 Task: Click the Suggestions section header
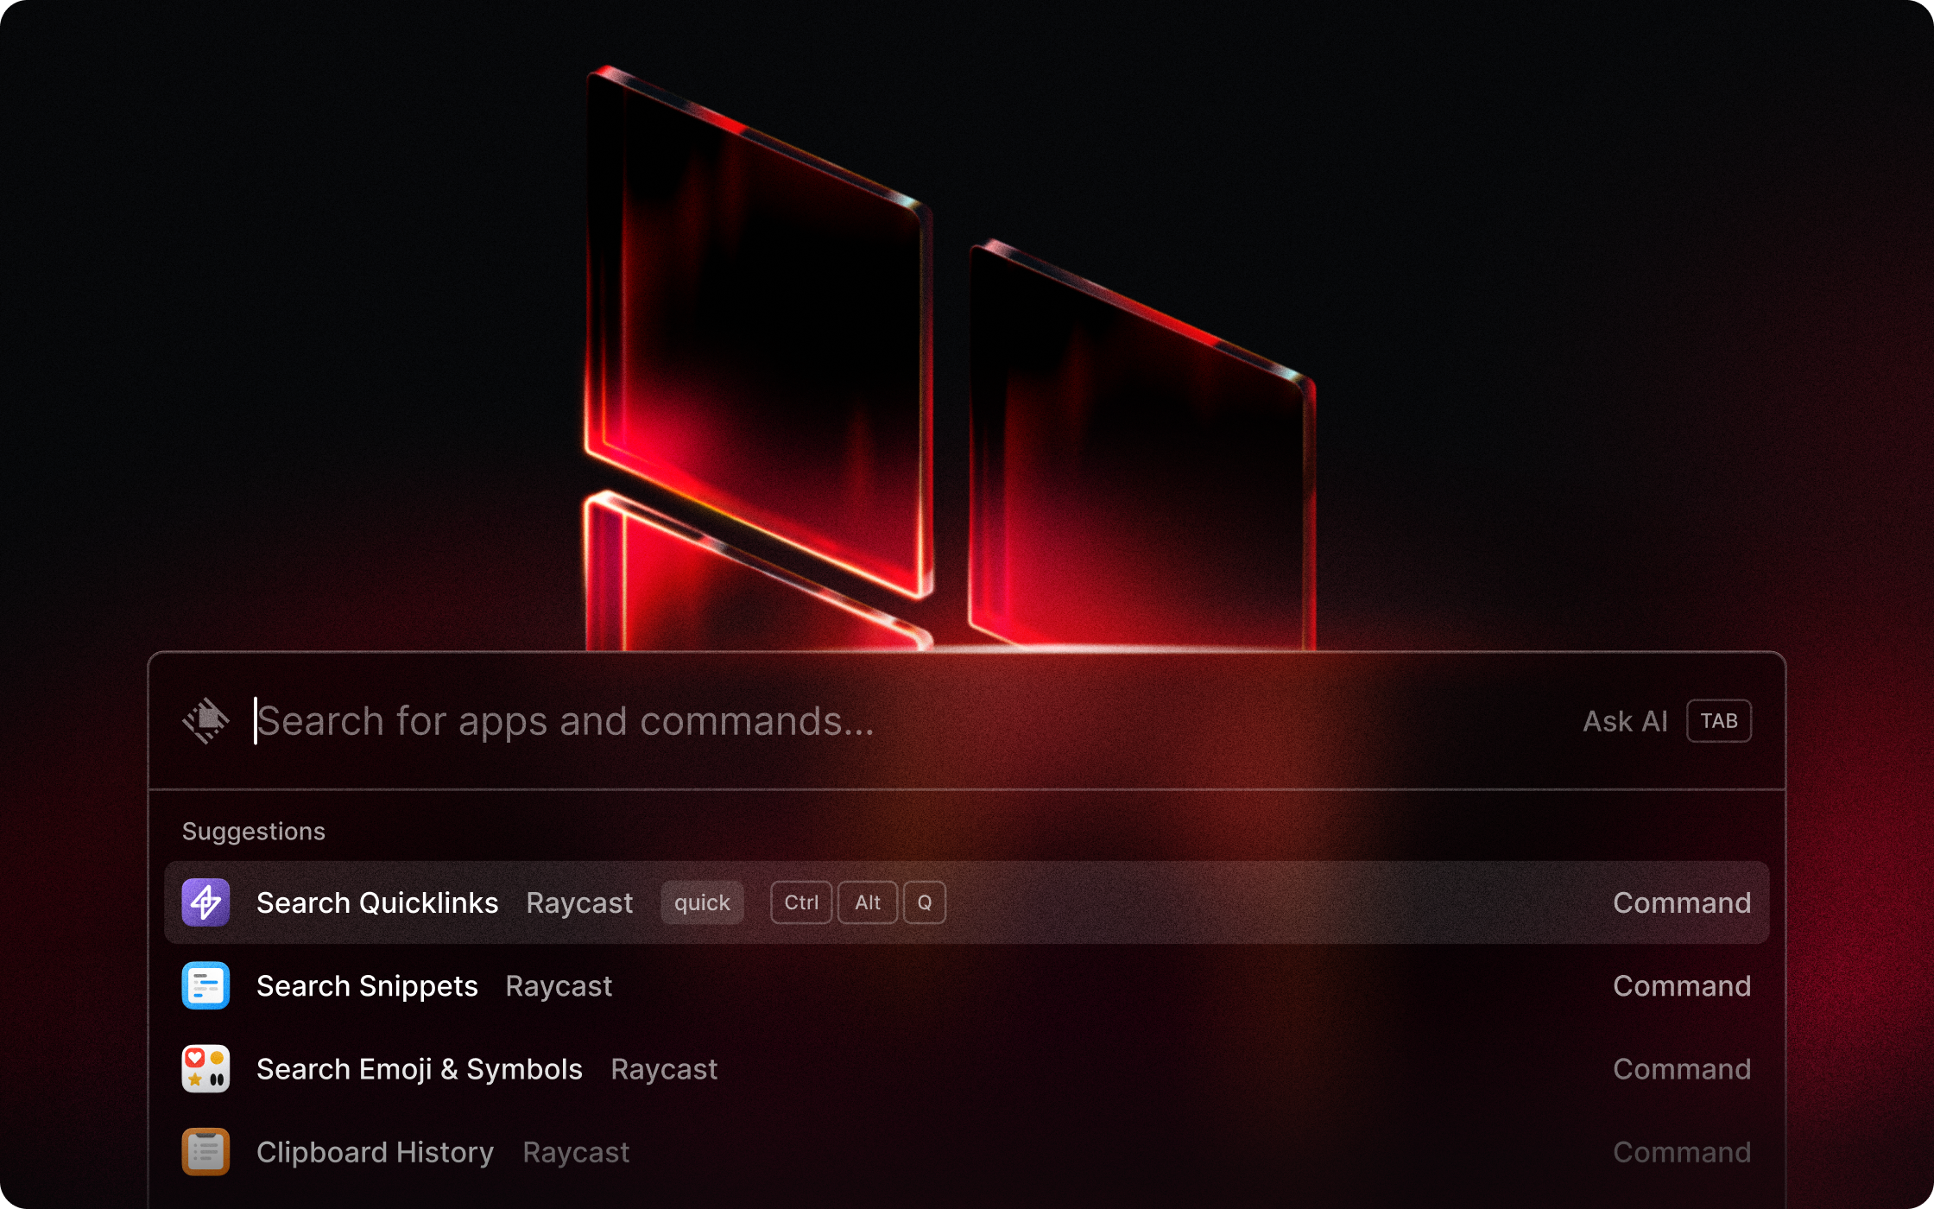point(253,831)
